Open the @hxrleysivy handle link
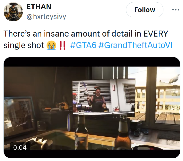183x161 pixels. 46,16
